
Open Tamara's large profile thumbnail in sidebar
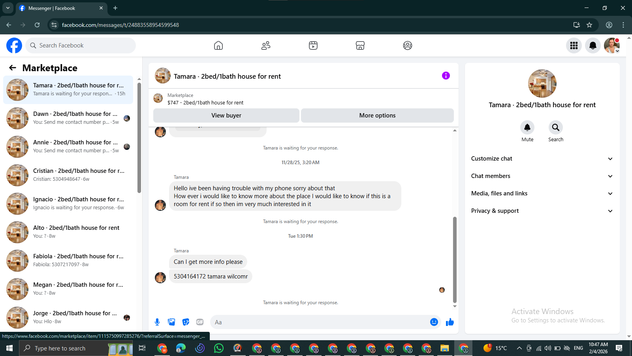pos(542,83)
